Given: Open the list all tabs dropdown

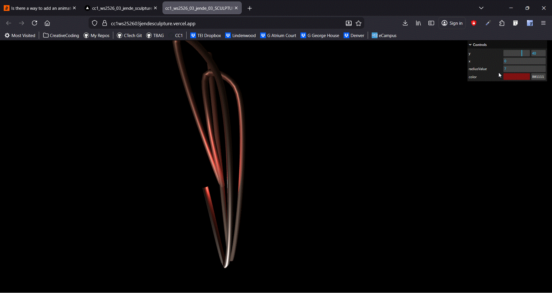Looking at the screenshot, I should 481,8.
